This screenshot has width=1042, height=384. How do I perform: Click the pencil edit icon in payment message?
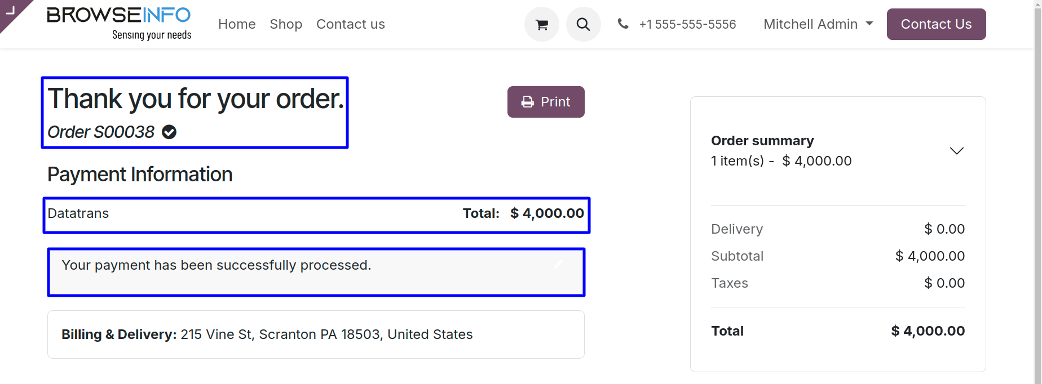(559, 264)
